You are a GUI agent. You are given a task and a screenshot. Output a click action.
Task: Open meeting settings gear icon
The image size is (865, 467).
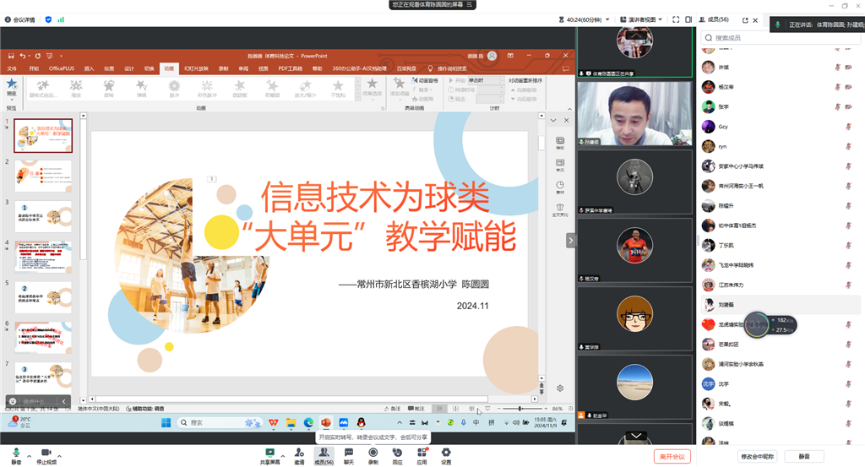click(446, 455)
